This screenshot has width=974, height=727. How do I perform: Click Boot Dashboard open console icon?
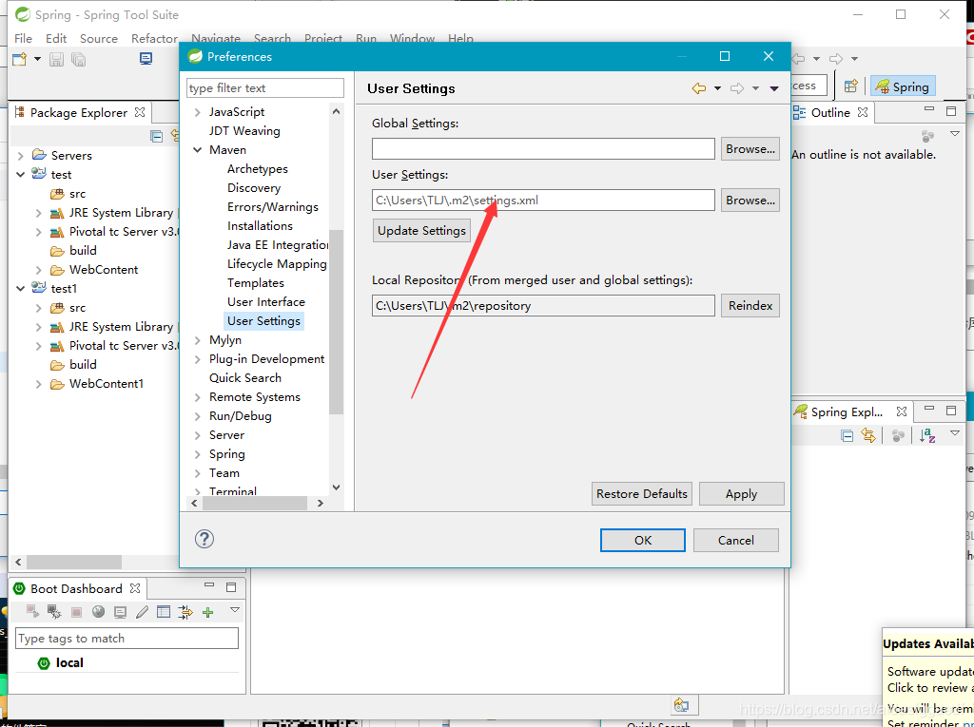(121, 612)
